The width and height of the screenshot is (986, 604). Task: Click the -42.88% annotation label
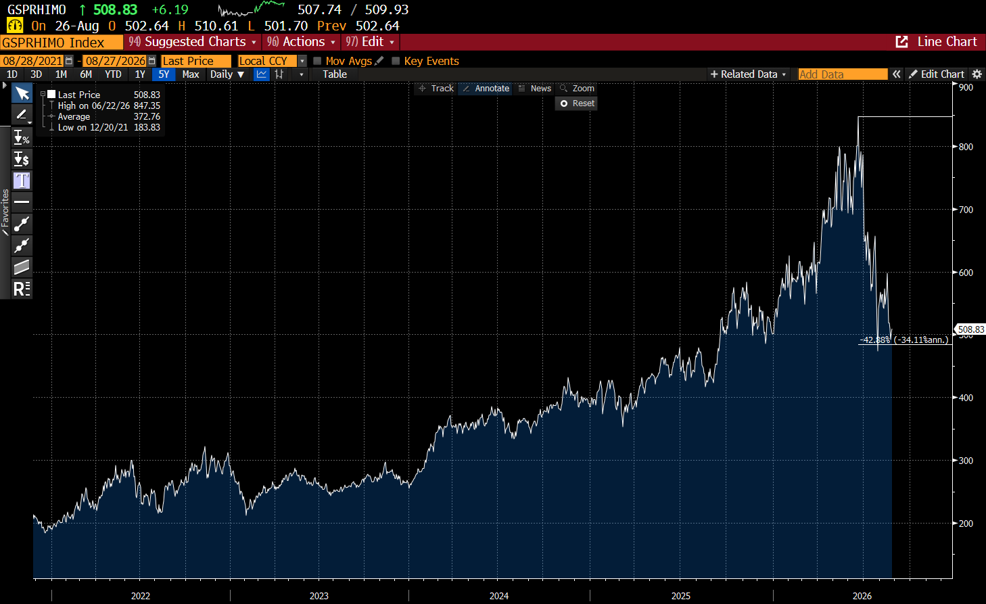tap(904, 340)
